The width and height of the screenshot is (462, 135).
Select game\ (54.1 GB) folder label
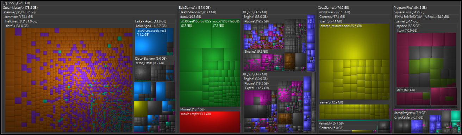(407, 21)
